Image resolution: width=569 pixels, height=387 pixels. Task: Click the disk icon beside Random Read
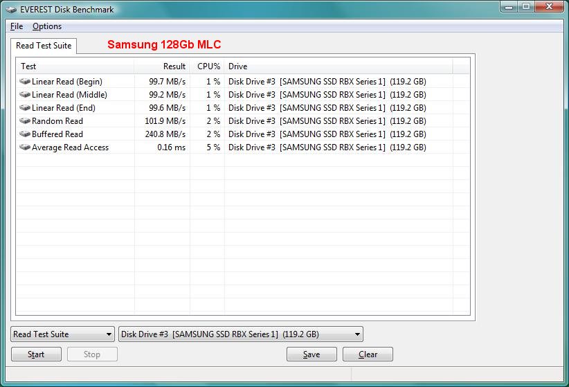[25, 120]
